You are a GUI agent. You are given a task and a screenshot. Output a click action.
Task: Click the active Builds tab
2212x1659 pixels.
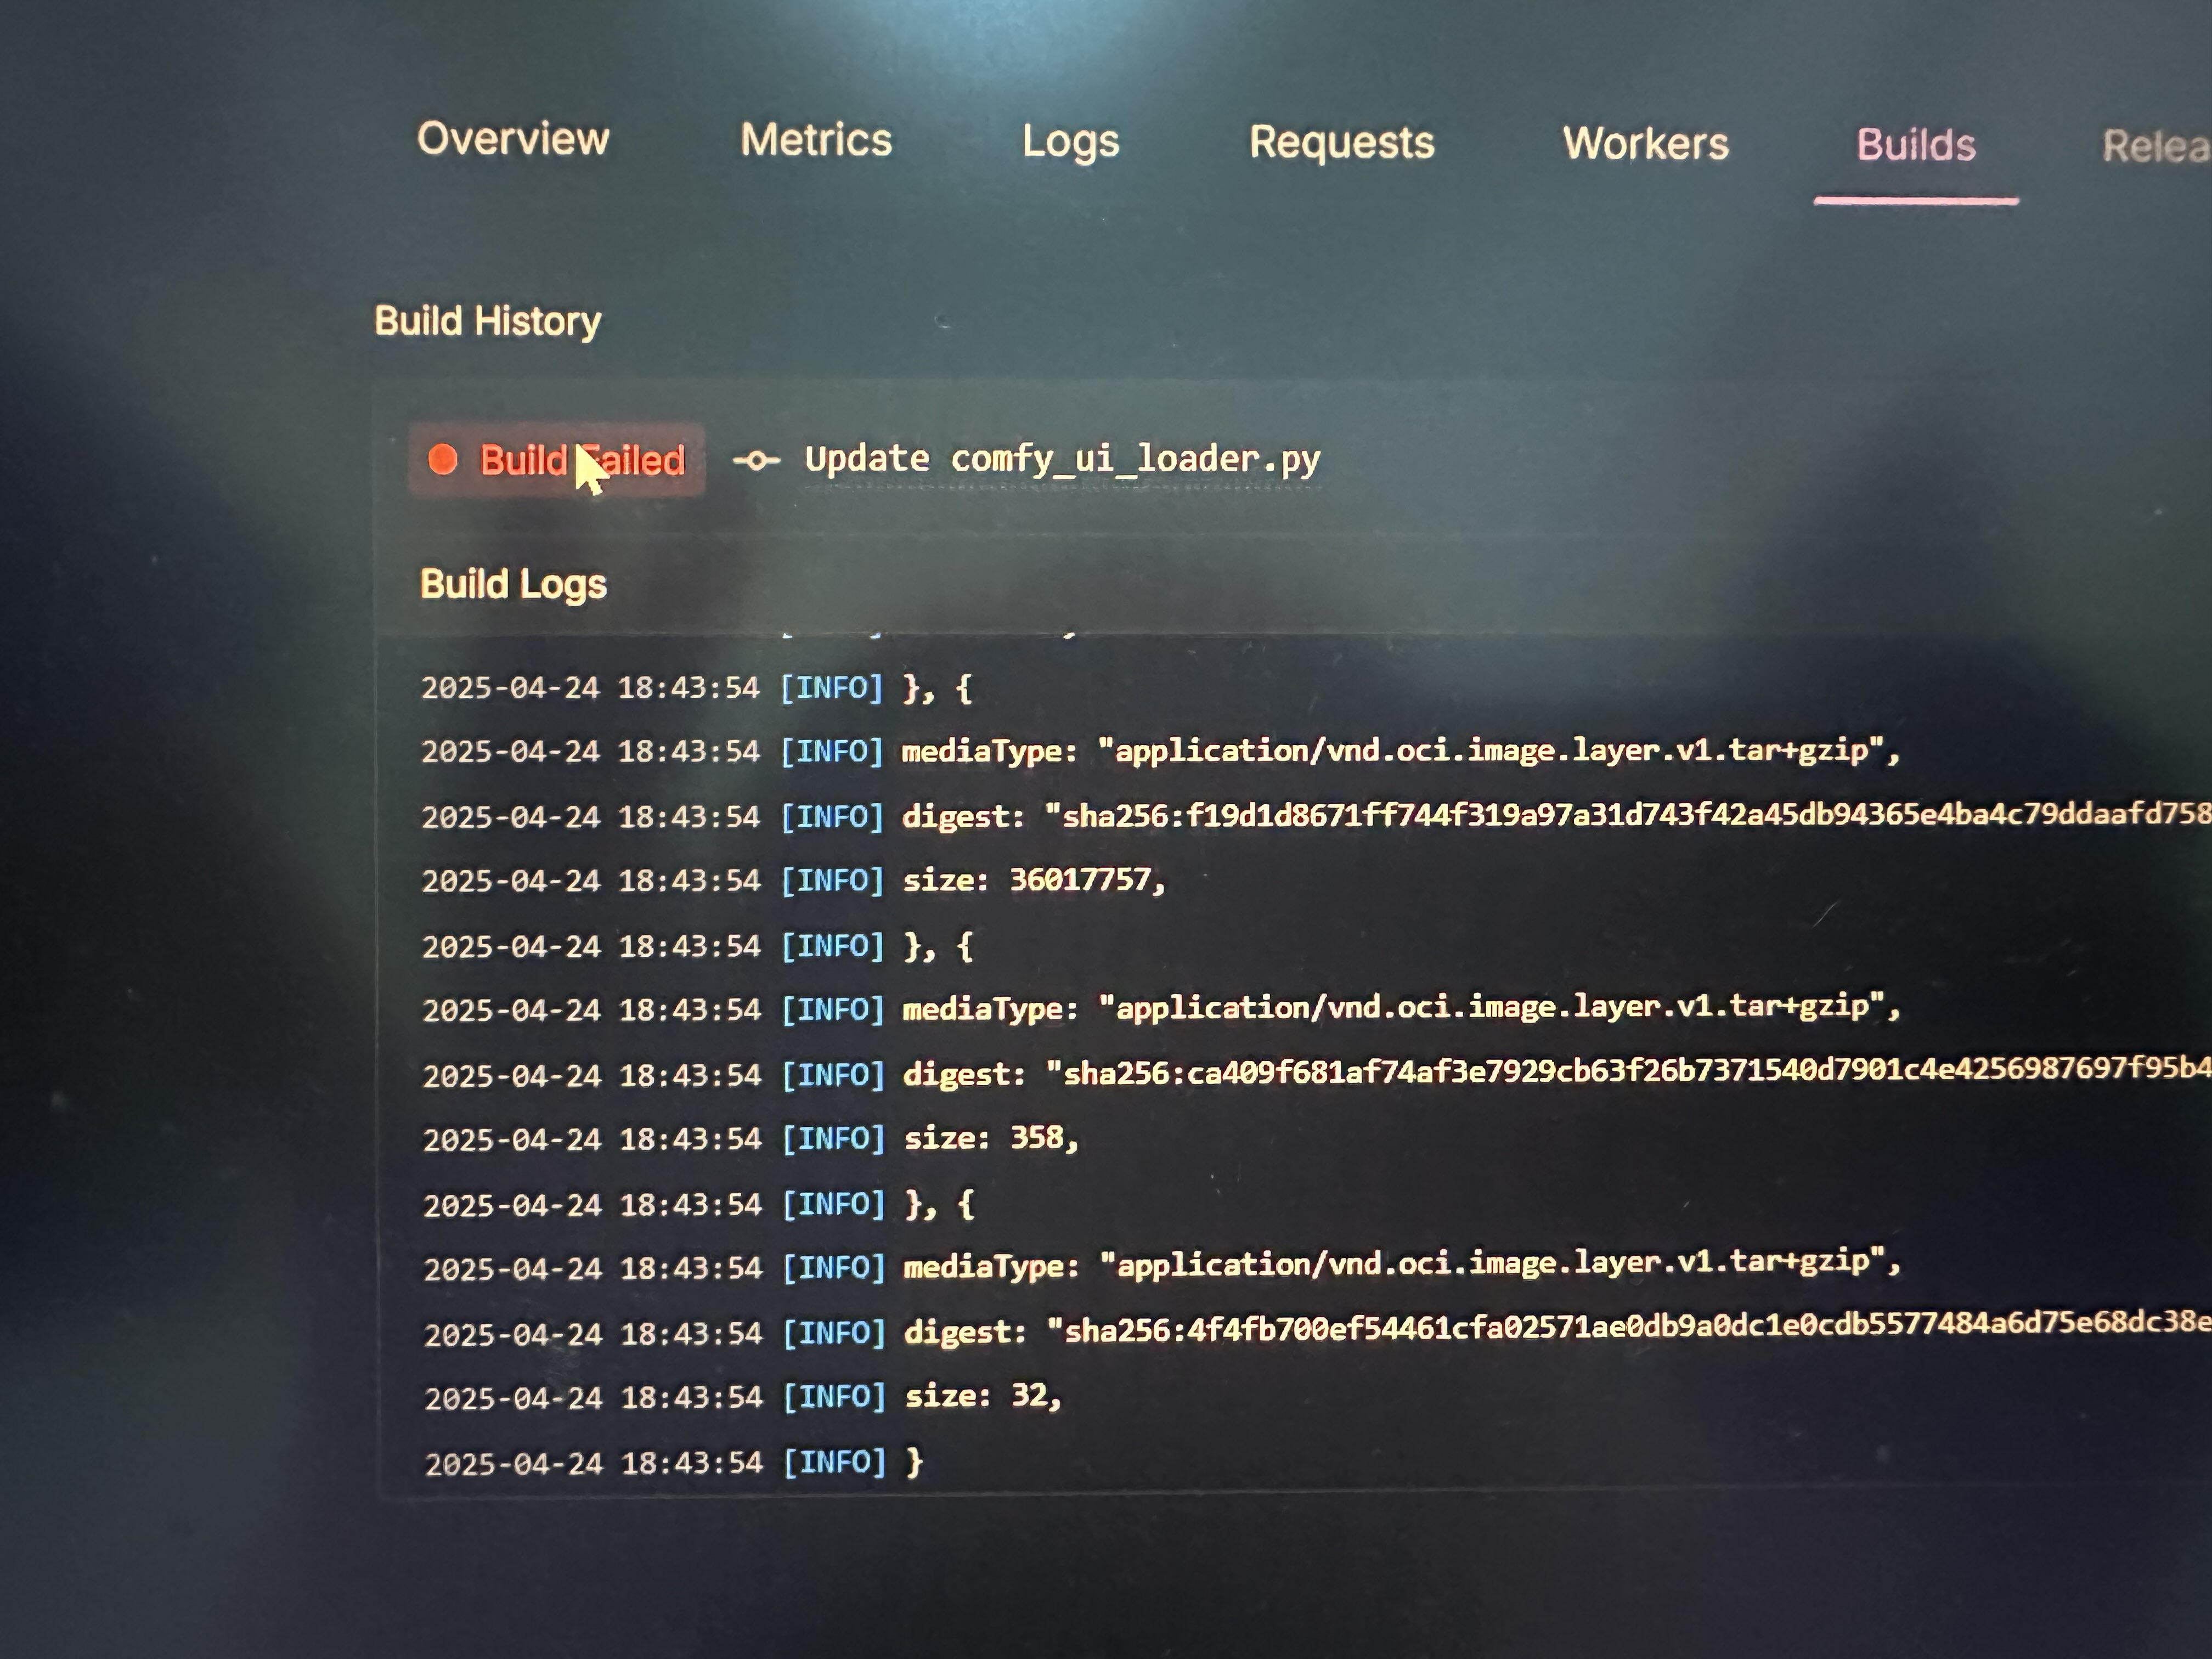tap(1915, 146)
